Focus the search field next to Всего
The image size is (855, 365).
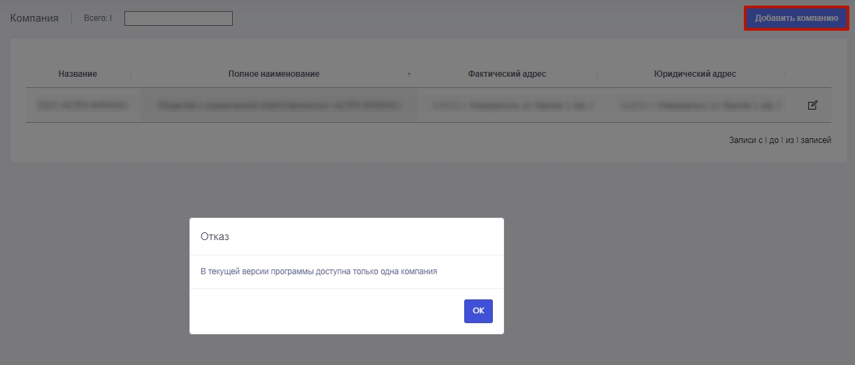(178, 18)
